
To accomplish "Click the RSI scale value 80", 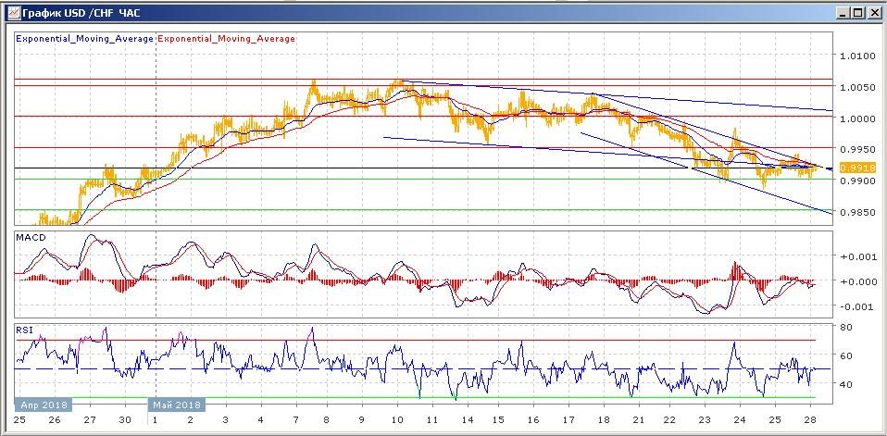I will pyautogui.click(x=846, y=327).
